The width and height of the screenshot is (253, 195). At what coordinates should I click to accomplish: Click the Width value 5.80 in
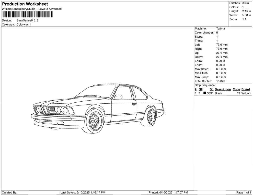[246, 15]
